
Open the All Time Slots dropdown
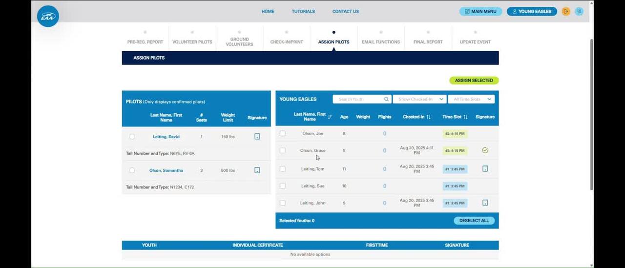point(471,99)
